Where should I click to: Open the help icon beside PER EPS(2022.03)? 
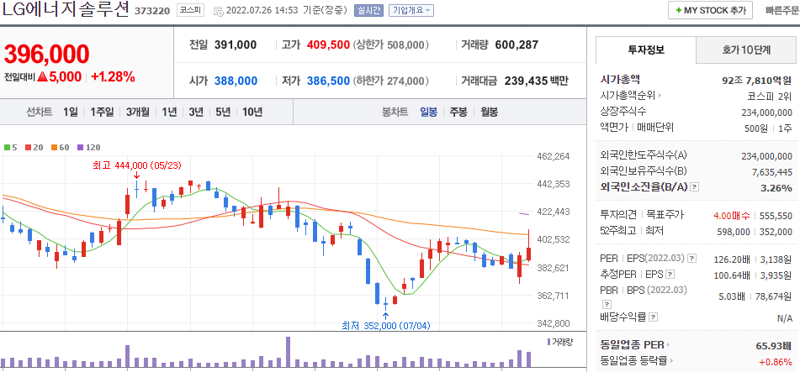(691, 259)
